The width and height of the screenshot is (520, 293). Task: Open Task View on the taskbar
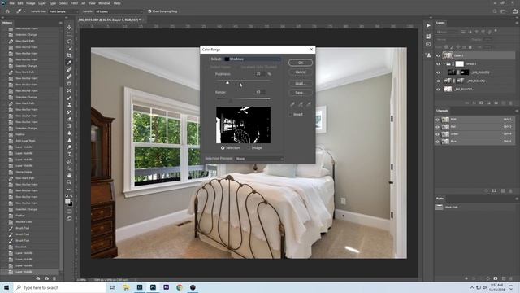112,287
